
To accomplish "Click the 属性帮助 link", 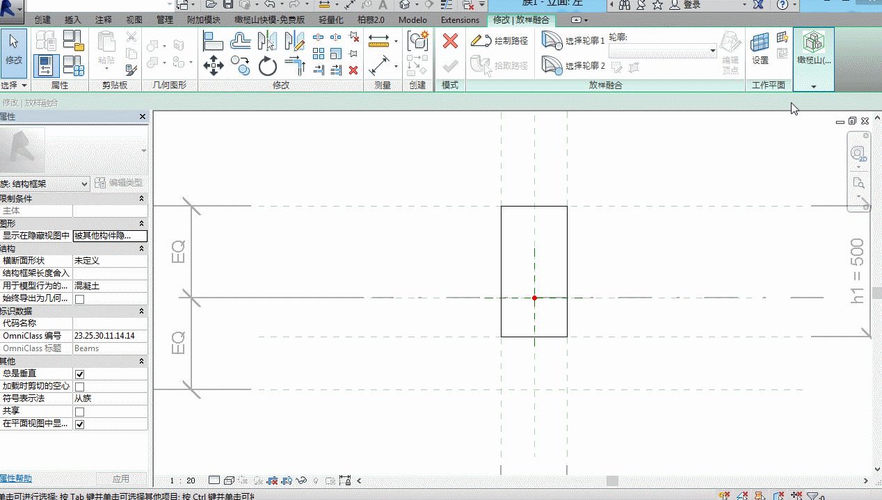I will pyautogui.click(x=15, y=478).
